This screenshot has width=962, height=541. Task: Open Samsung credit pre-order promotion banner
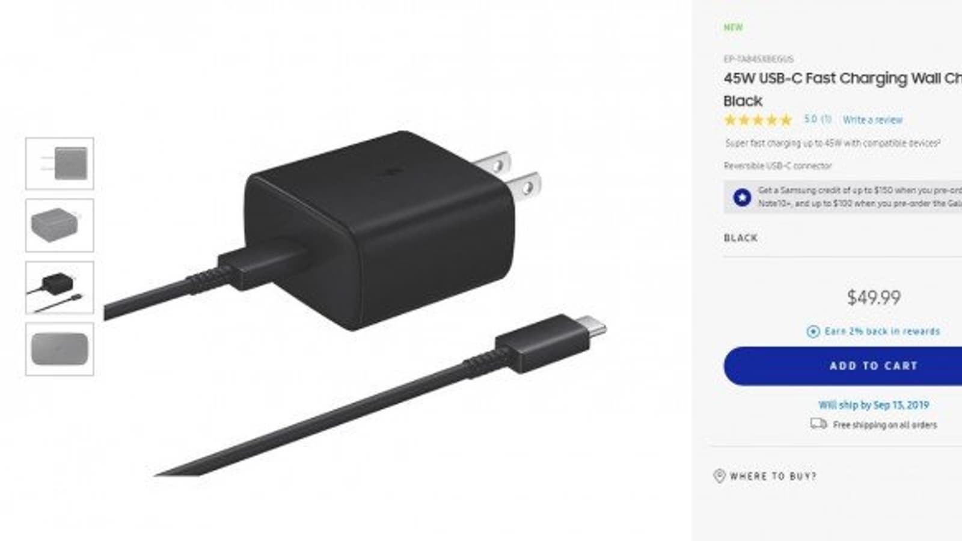click(x=843, y=197)
